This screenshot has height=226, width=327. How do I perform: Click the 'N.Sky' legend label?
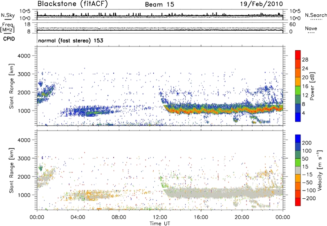pos(8,15)
